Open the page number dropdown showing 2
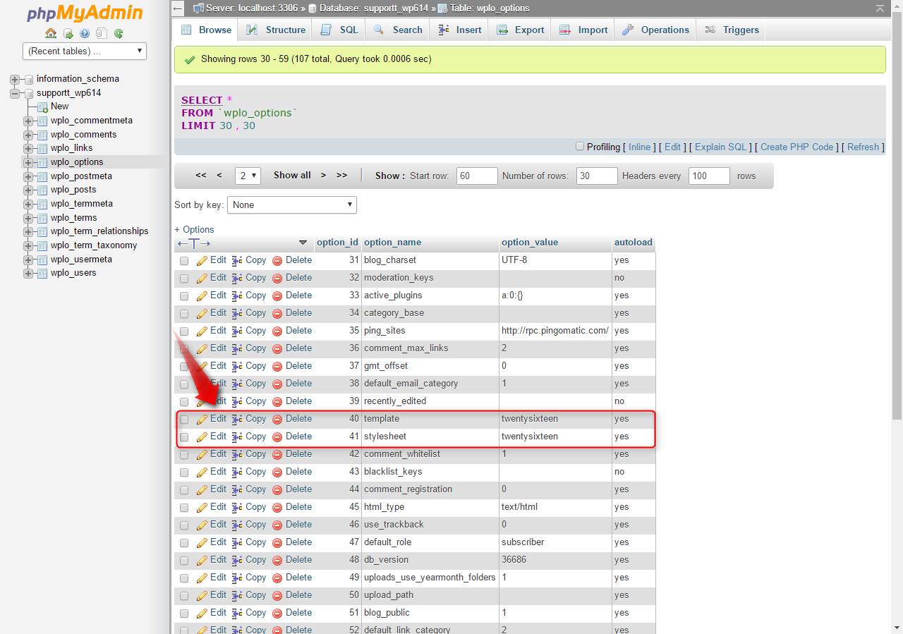Viewport: 903px width, 634px height. pos(248,175)
